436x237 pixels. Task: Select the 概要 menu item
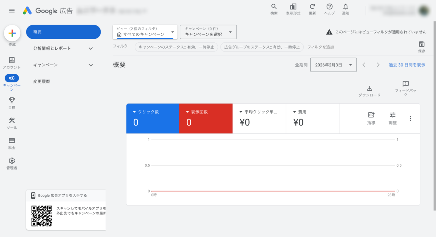point(63,32)
